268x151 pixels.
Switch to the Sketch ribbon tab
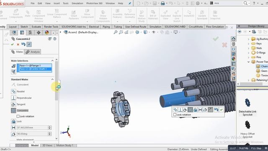point(24,27)
